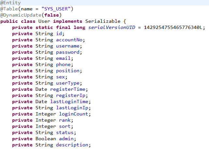Click the lastLoginIp field name
Screen dimensions: 209x149
coord(72,108)
